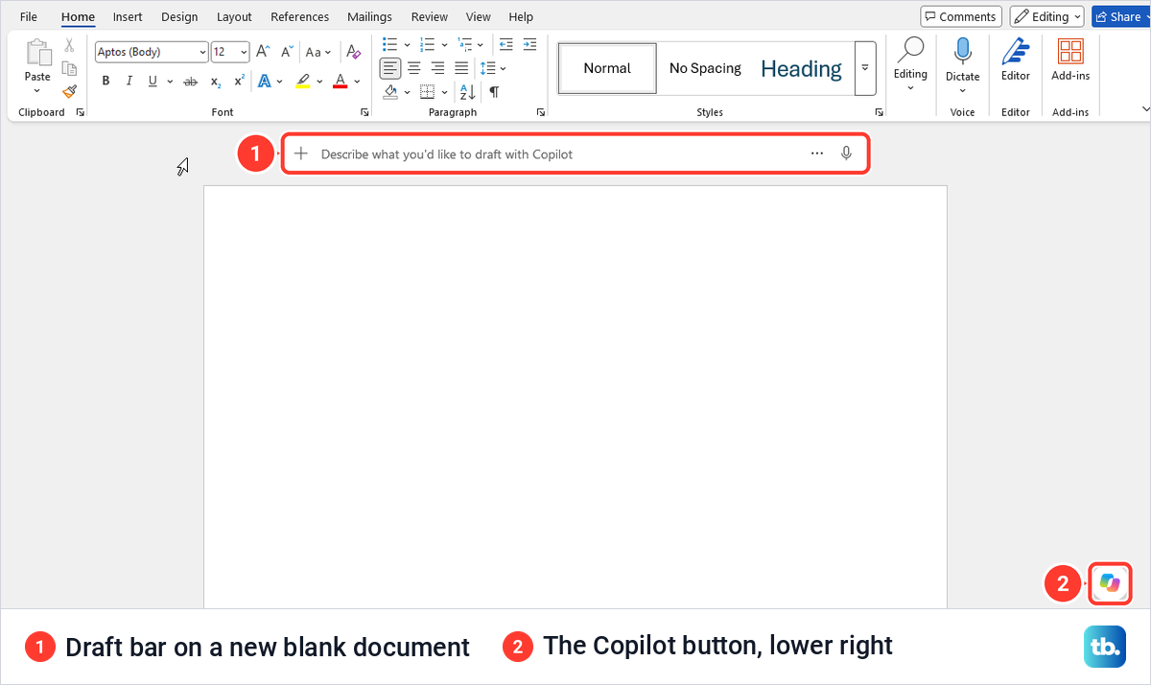Apply yellow text highlight color
The width and height of the screenshot is (1151, 685).
302,82
